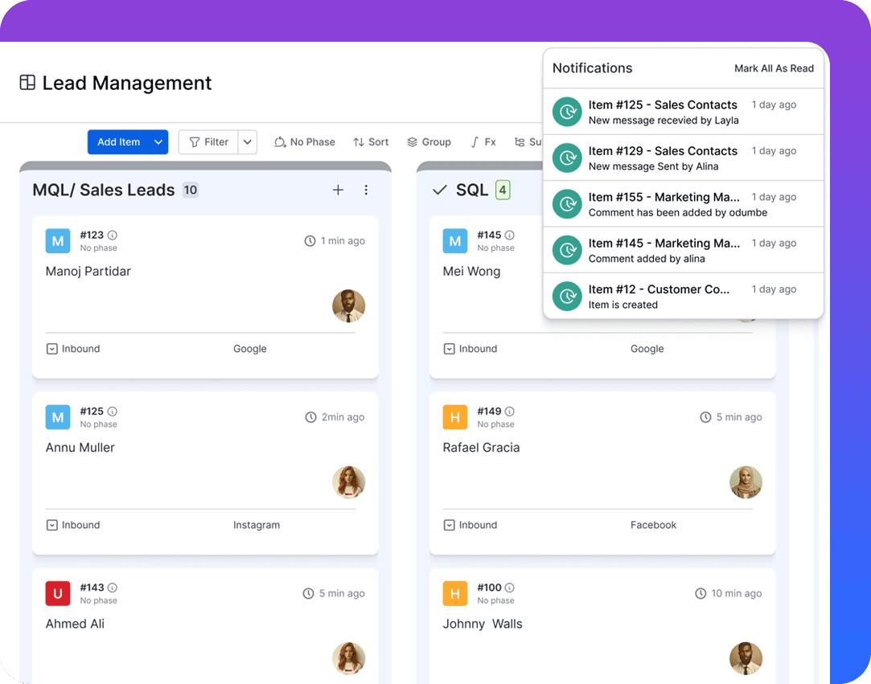Click the Add Item button
Viewport: 871px width, 684px height.
click(119, 142)
